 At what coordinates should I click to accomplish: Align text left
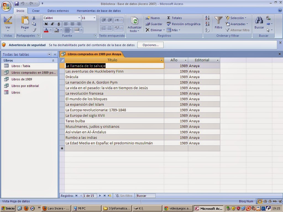click(66, 24)
